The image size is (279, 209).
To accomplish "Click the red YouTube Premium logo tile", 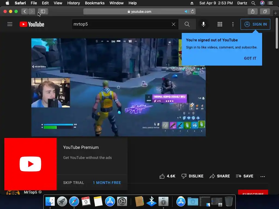I will point(31,164).
